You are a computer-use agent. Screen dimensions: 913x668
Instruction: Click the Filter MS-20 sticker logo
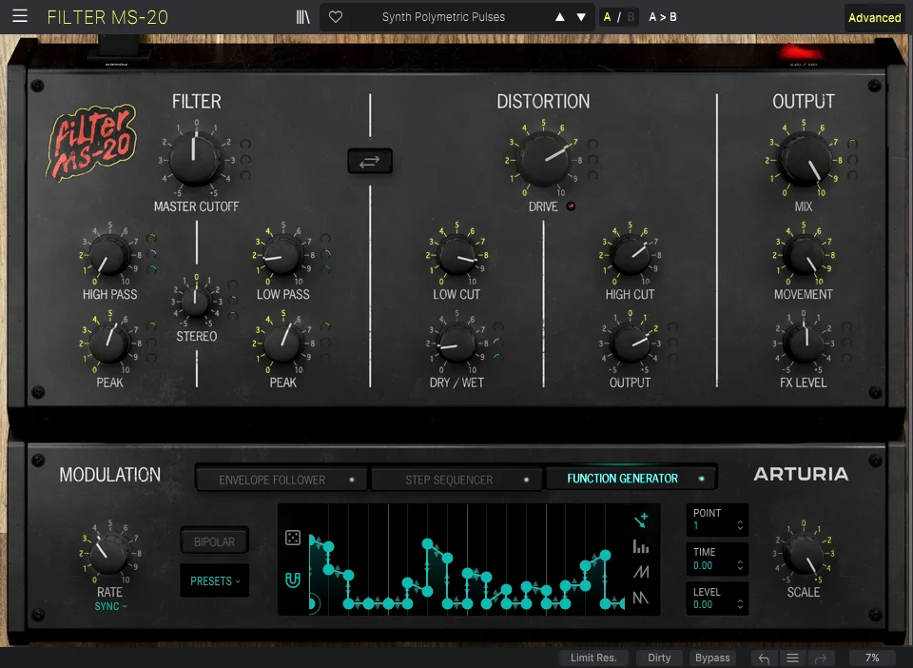[x=91, y=143]
